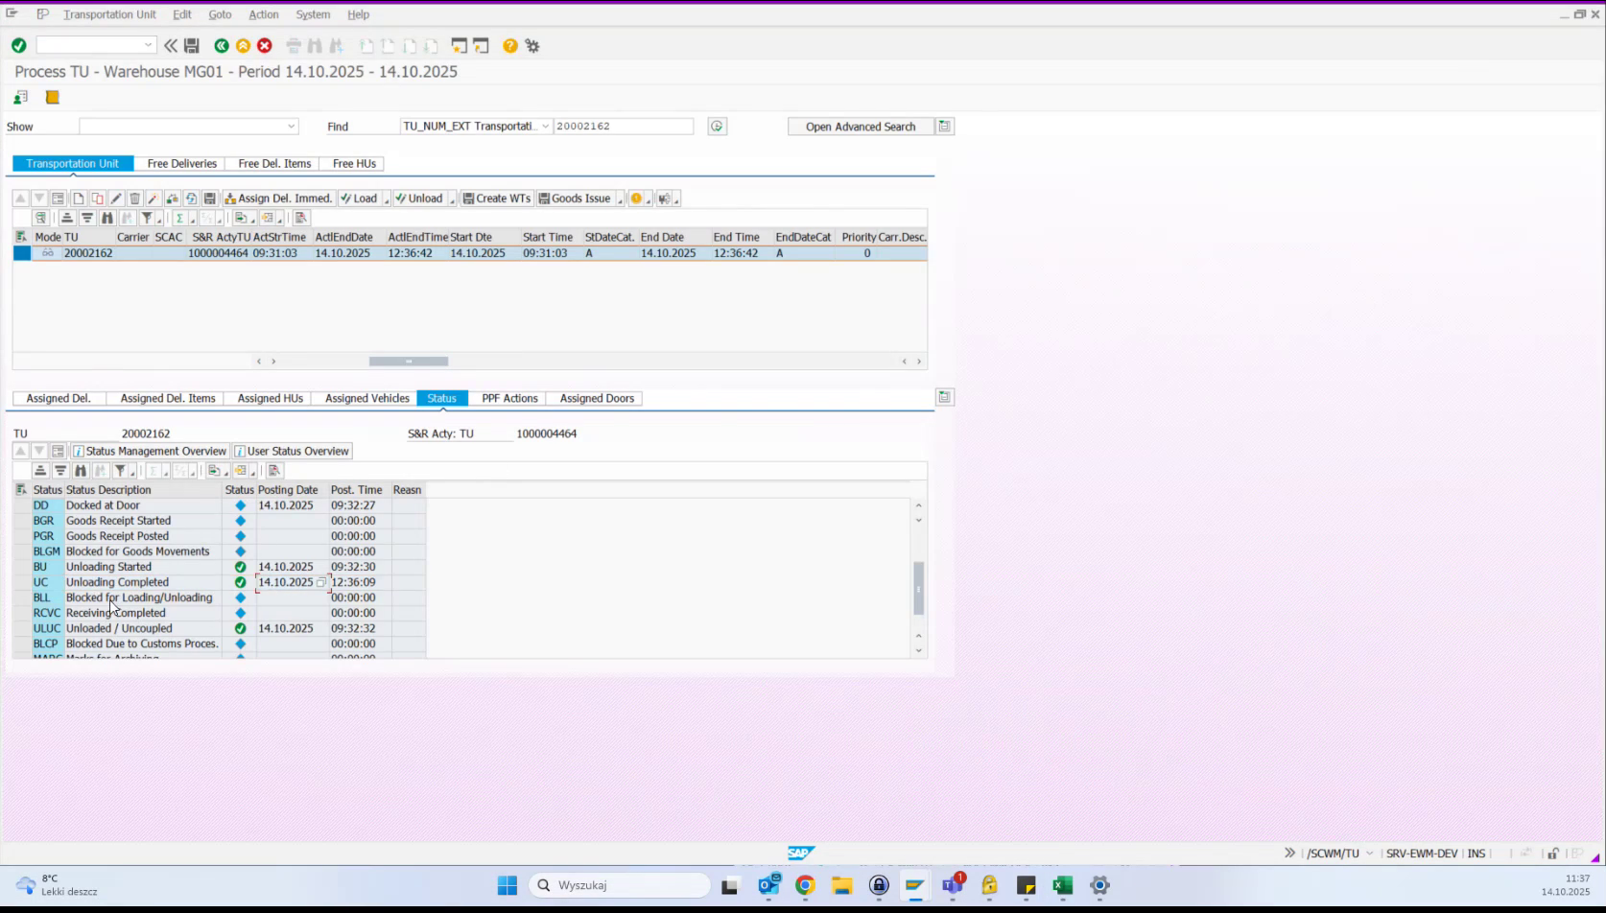1606x913 pixels.
Task: Open Excel from the Windows taskbar
Action: [x=1062, y=885]
